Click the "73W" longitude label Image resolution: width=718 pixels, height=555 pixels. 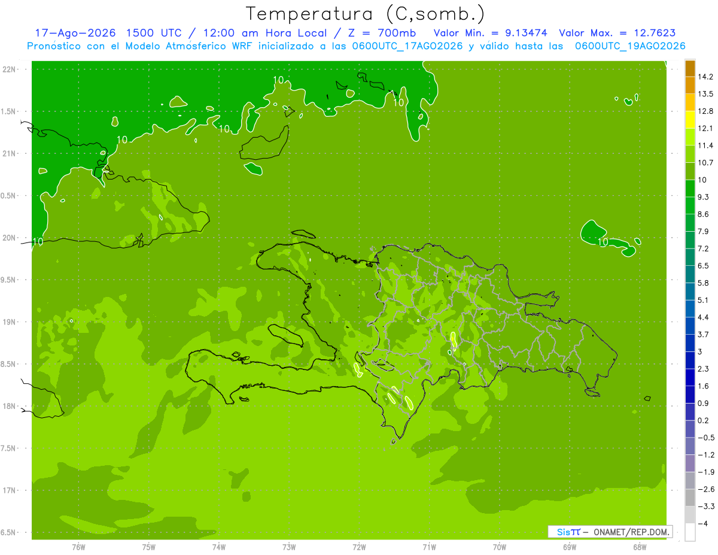tap(289, 547)
